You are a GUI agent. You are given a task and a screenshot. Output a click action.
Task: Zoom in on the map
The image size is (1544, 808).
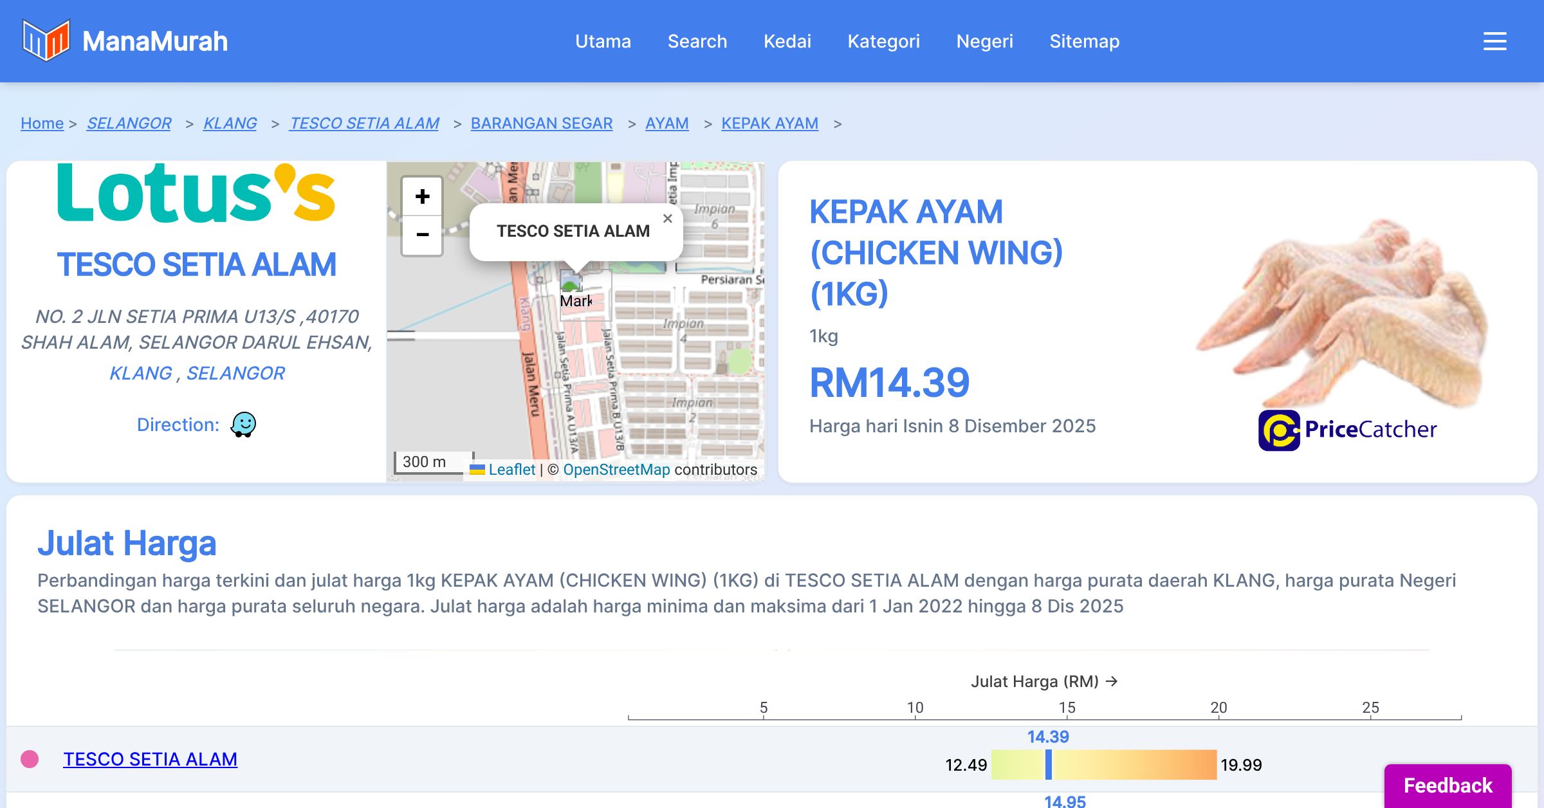pos(422,197)
